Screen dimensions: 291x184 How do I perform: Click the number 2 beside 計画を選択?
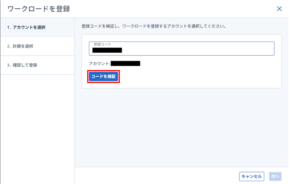pos(8,46)
